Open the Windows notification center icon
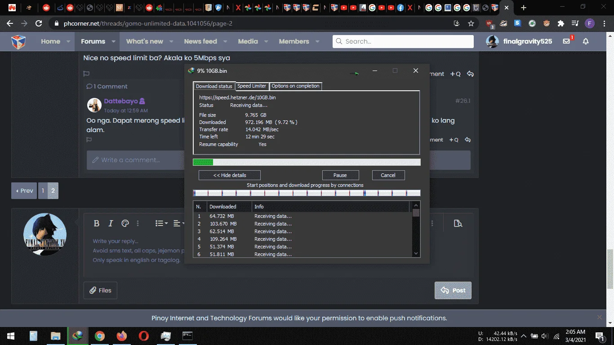614x345 pixels. pyautogui.click(x=600, y=336)
